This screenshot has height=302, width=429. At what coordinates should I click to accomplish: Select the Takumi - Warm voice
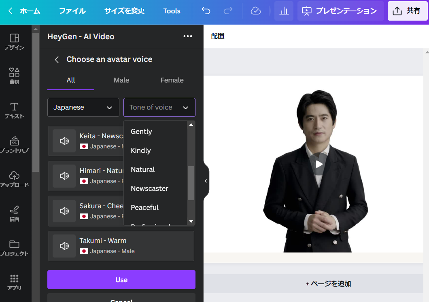pos(121,246)
